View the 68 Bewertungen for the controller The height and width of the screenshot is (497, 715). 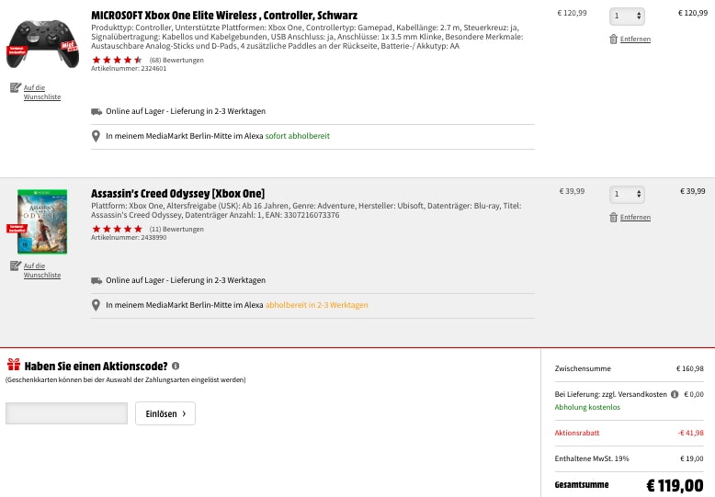[176, 60]
